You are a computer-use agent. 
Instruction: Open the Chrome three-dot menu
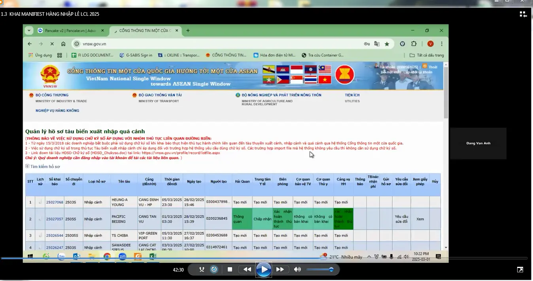click(442, 44)
